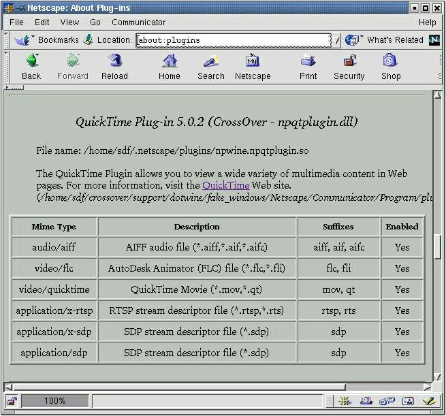
Task: Expand the location bar history dropdown arrow
Action: [336, 40]
